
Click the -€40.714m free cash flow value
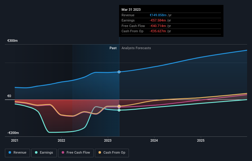click(x=158, y=26)
